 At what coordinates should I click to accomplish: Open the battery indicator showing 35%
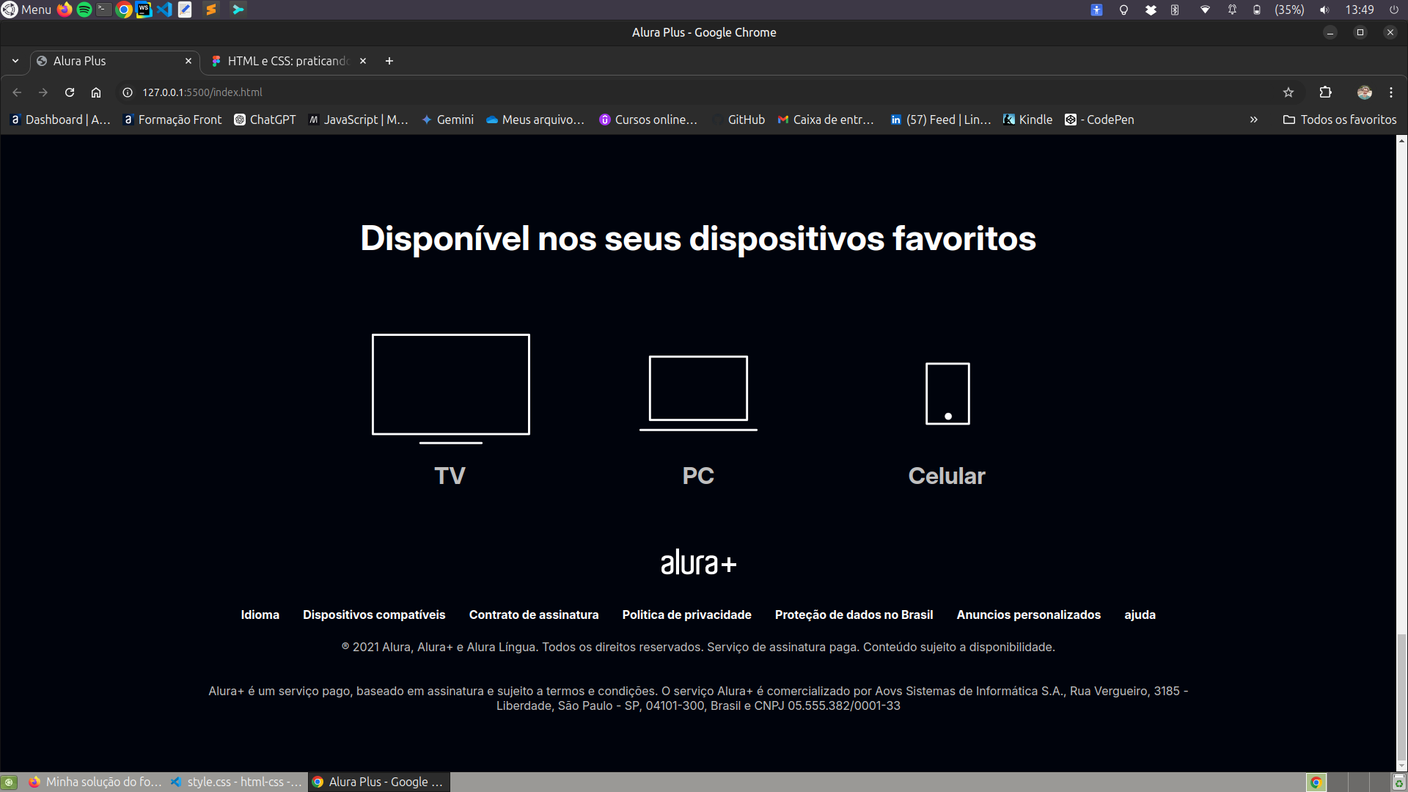tap(1280, 10)
